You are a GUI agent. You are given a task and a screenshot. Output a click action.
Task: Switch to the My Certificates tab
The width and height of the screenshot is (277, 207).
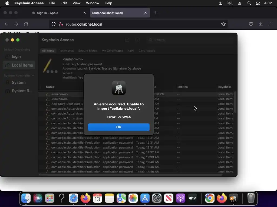pos(112,51)
